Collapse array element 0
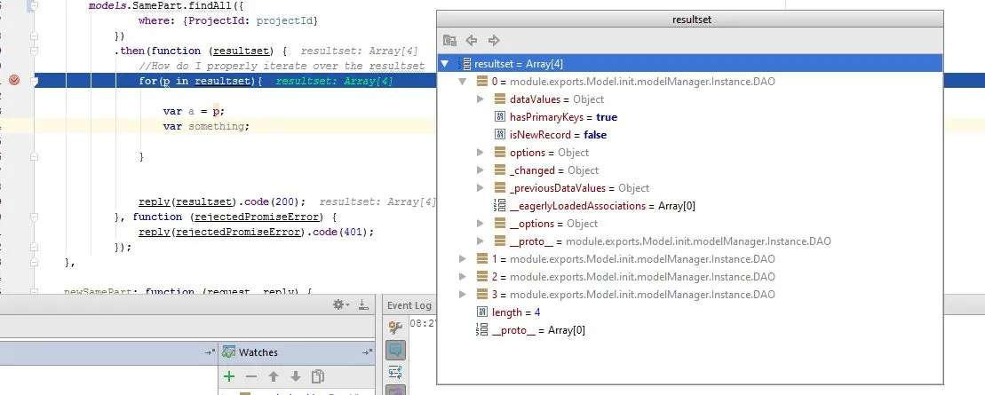Viewport: 985px width, 395px height. 463,82
